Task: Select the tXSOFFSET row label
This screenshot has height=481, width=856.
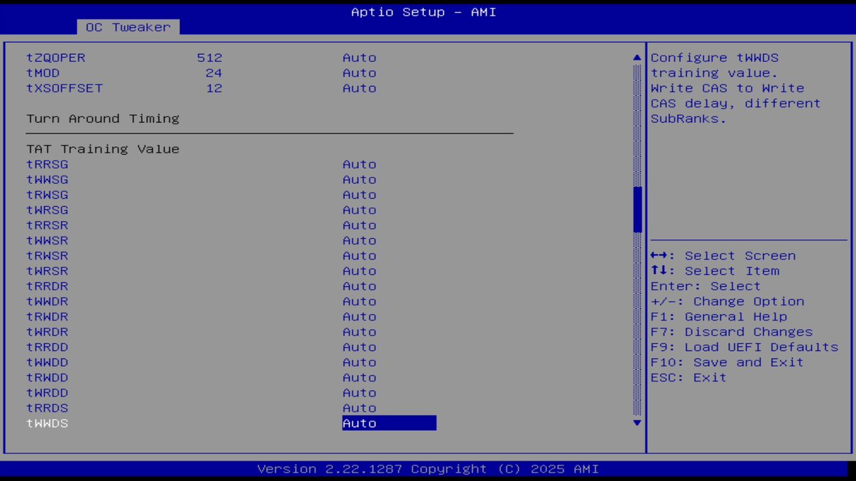Action: pyautogui.click(x=64, y=88)
